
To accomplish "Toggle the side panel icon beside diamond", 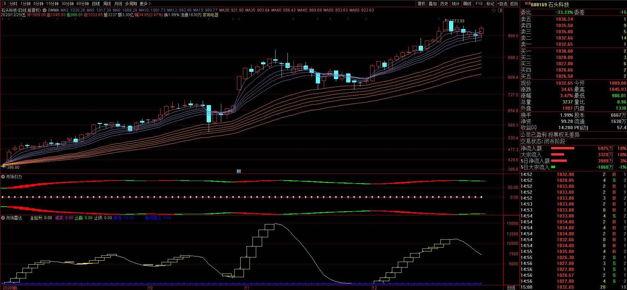I will coord(500,11).
